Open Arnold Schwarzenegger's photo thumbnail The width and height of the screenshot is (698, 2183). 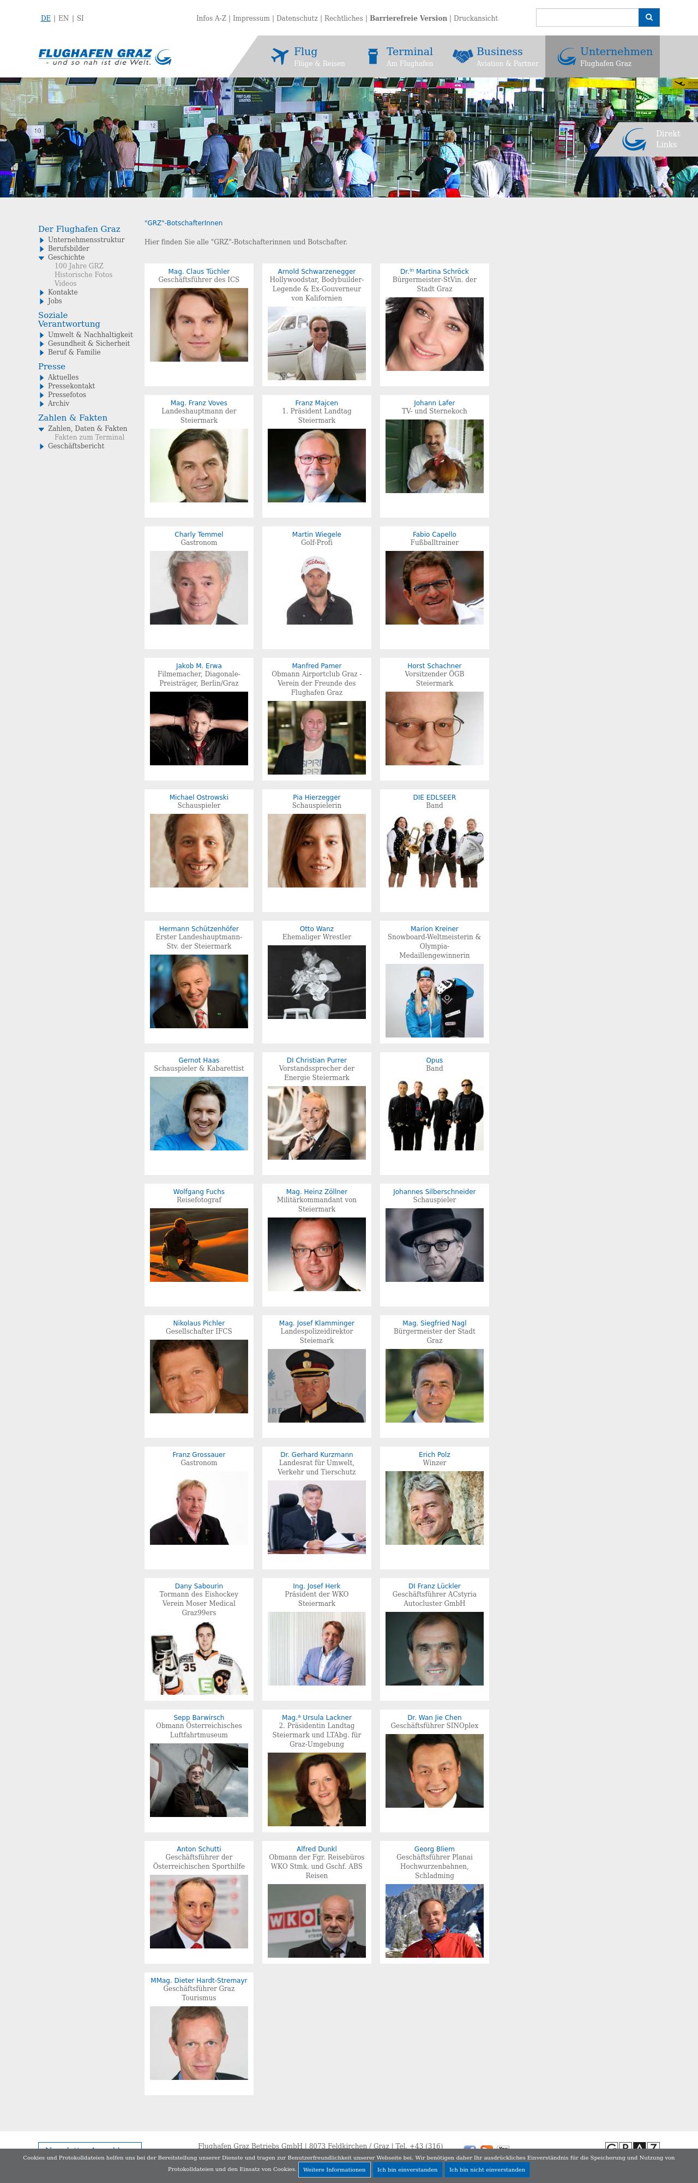[317, 343]
